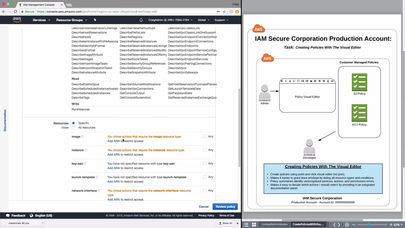Click Show All downloads button
The height and width of the screenshot is (228, 405).
226,223
